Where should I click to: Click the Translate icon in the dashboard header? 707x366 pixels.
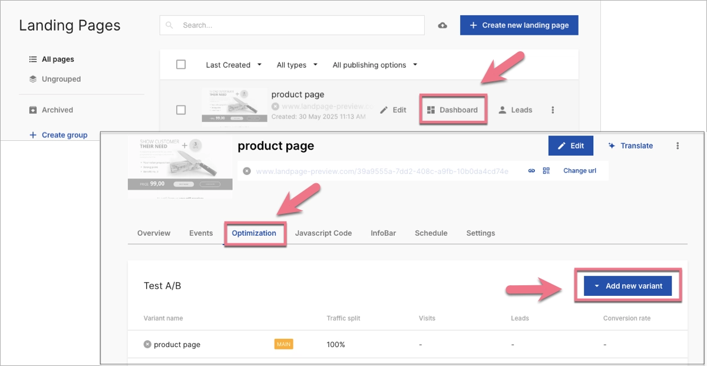(612, 146)
